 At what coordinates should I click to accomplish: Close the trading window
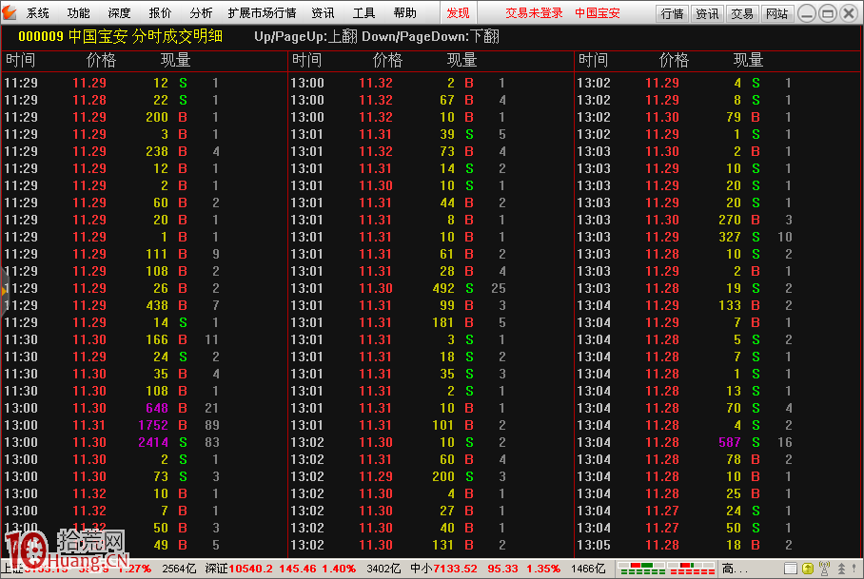pos(849,13)
